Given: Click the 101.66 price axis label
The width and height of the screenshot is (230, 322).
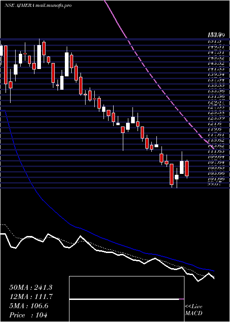Looking at the screenshot, I should [x=215, y=178].
